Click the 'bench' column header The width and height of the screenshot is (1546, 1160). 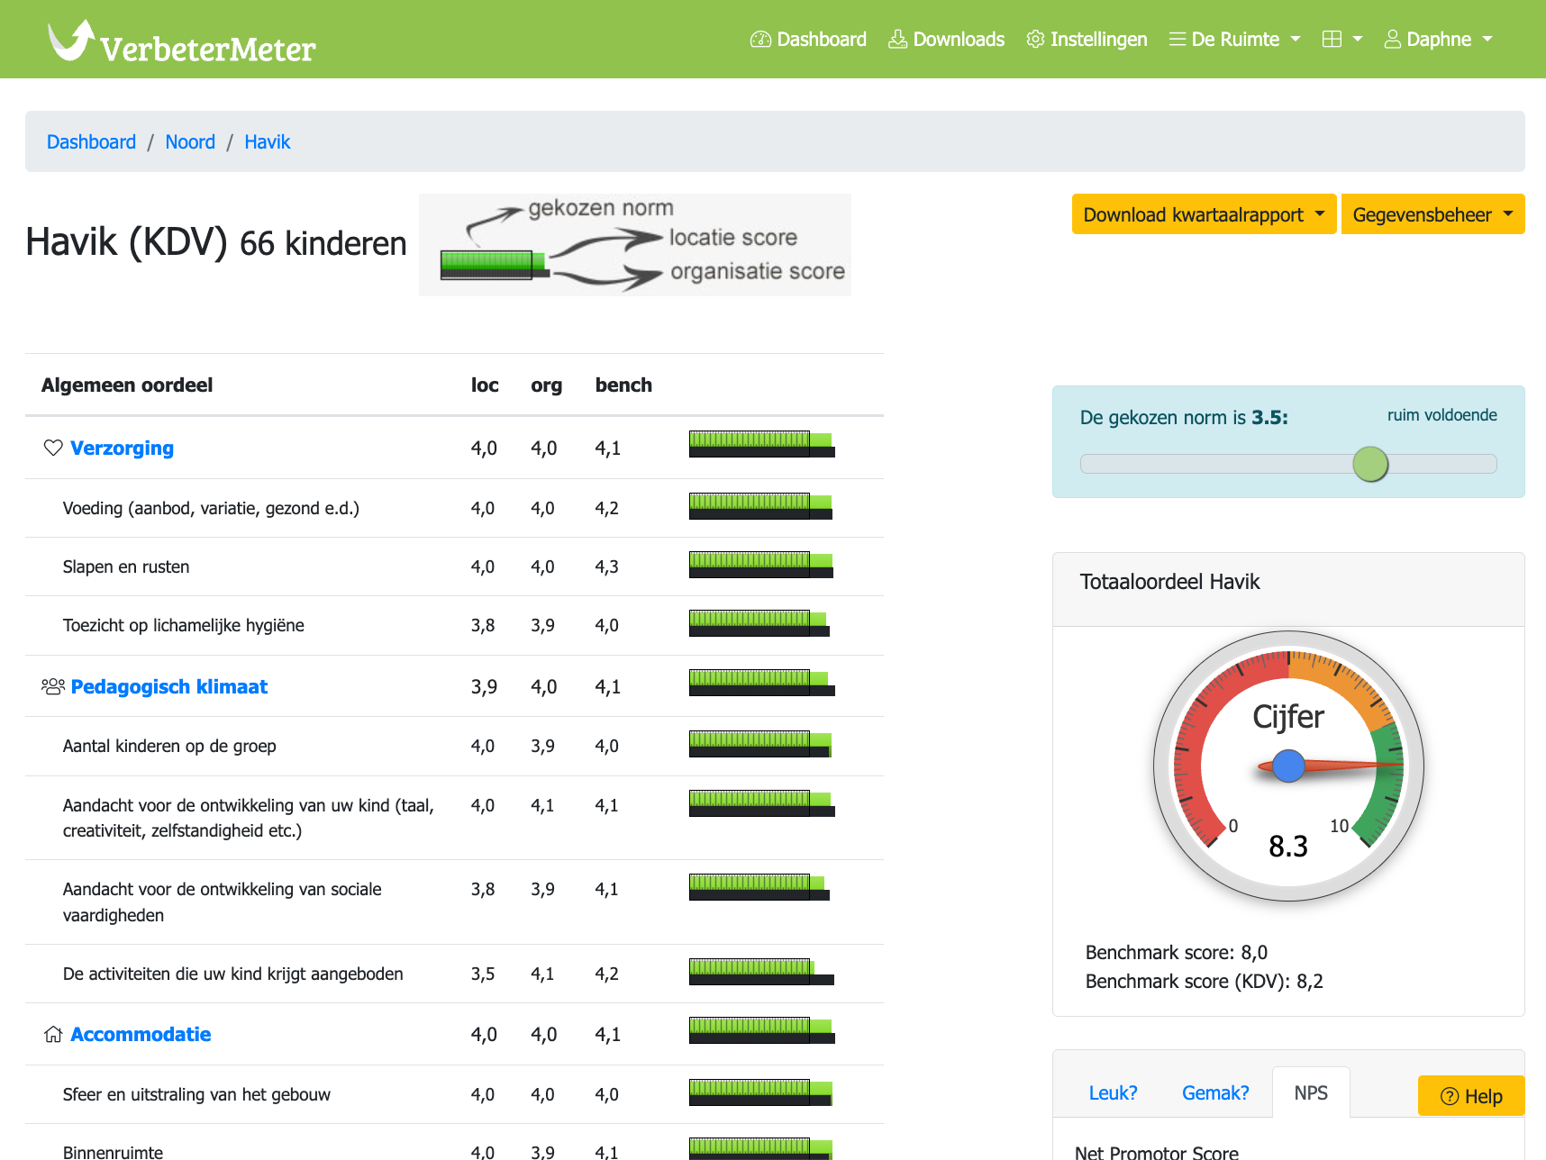pos(623,385)
